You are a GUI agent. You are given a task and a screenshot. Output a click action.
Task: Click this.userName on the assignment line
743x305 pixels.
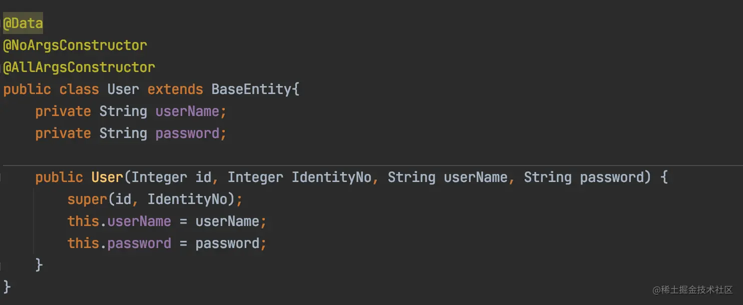point(119,221)
